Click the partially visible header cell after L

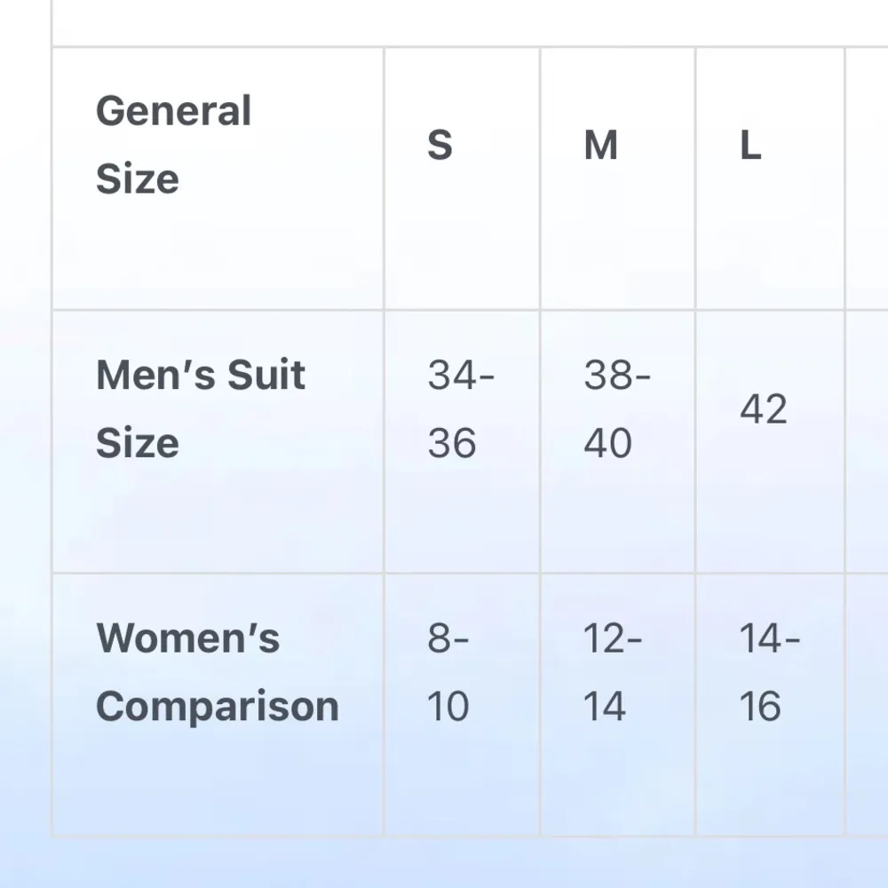pyautogui.click(x=867, y=178)
